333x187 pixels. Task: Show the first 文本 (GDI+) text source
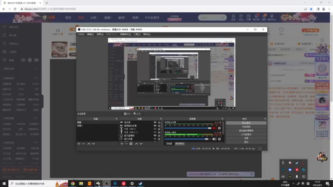click(x=155, y=129)
